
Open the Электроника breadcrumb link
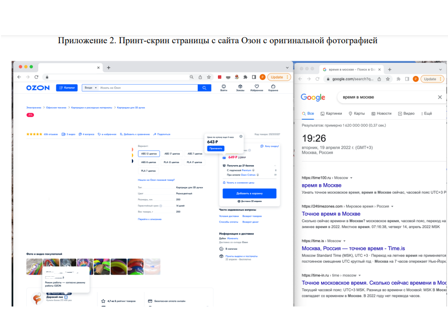(x=34, y=108)
